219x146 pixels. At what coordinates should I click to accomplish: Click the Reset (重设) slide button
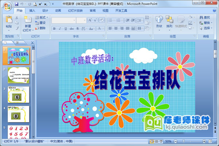coord(41,23)
